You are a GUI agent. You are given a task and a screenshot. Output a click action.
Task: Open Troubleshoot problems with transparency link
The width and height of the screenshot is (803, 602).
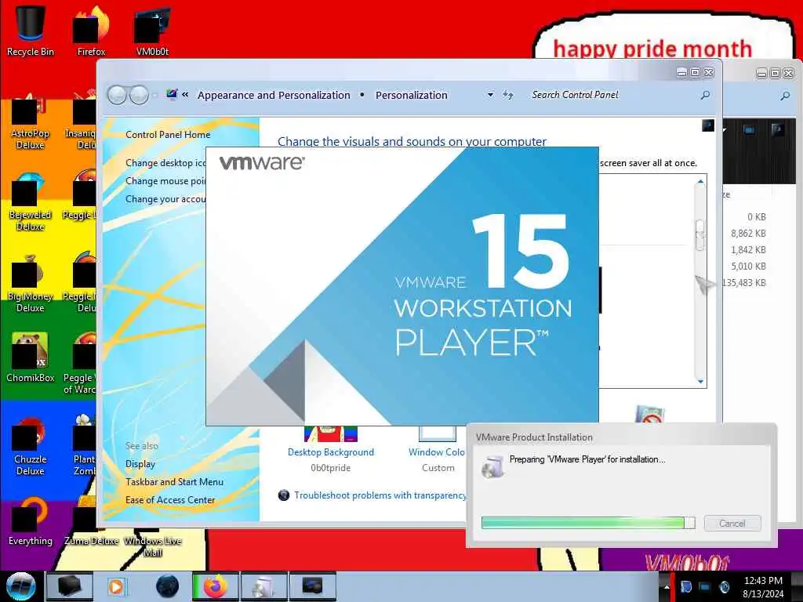point(380,495)
